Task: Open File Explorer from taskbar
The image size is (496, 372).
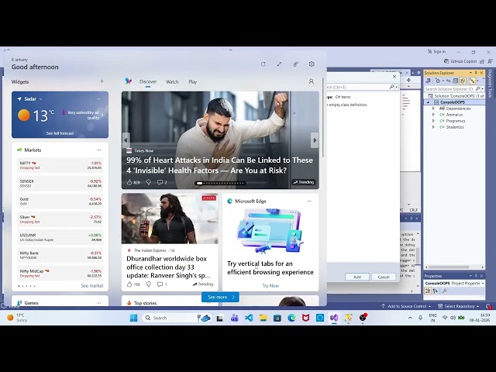Action: 263,318
